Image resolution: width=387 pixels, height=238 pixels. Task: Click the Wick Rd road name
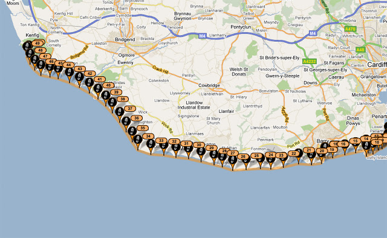167,127
